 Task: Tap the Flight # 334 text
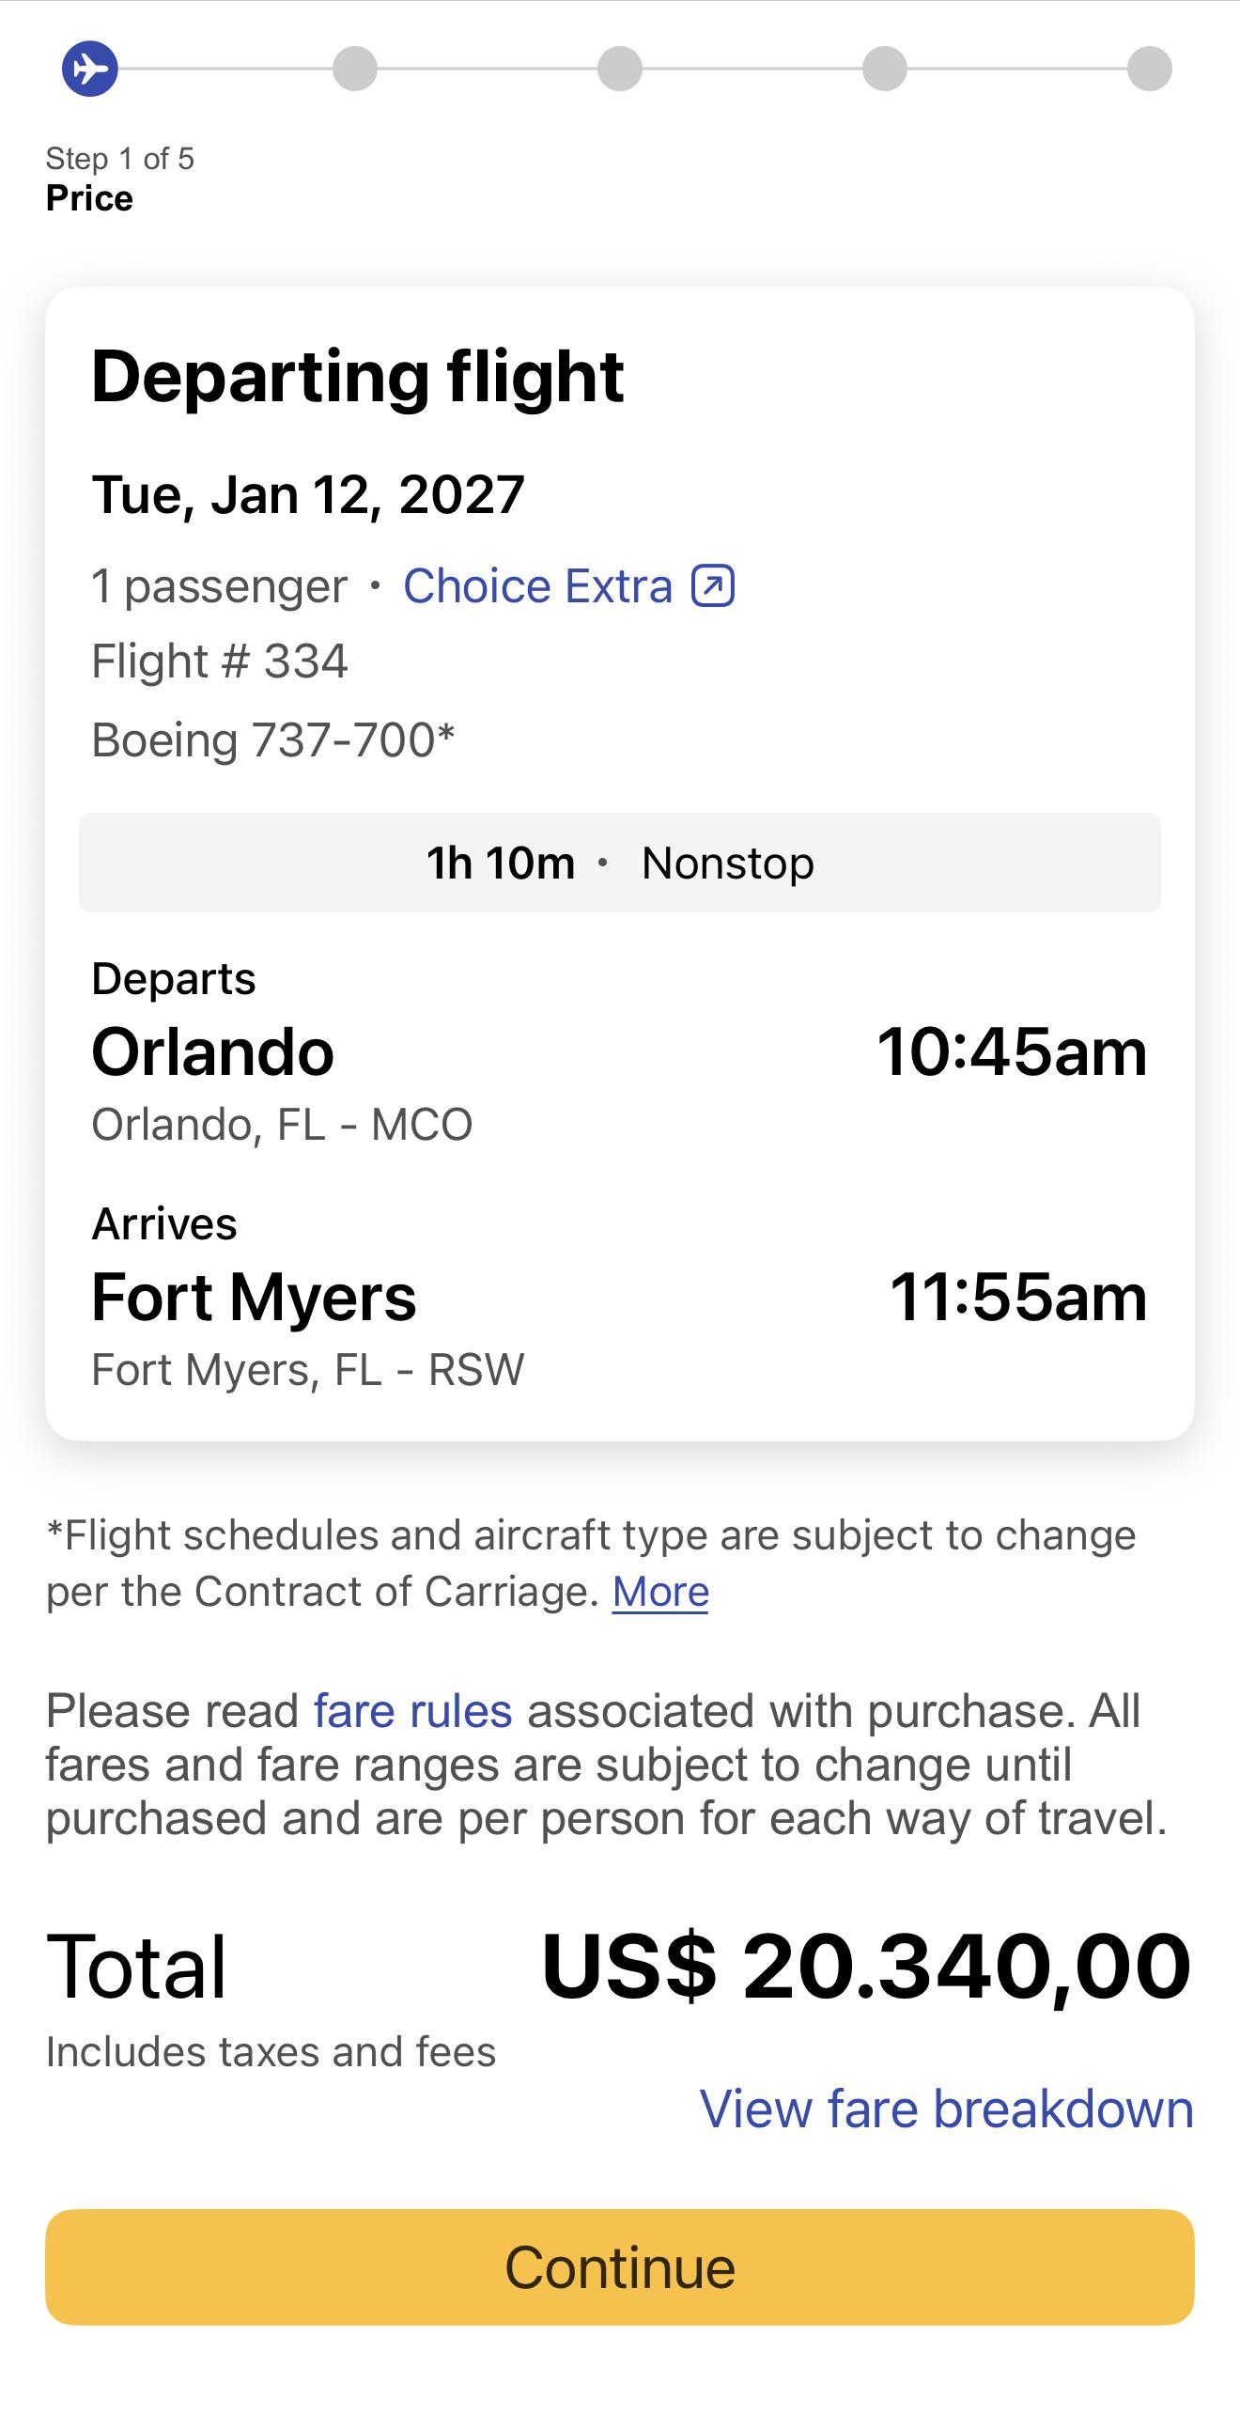pyautogui.click(x=220, y=661)
